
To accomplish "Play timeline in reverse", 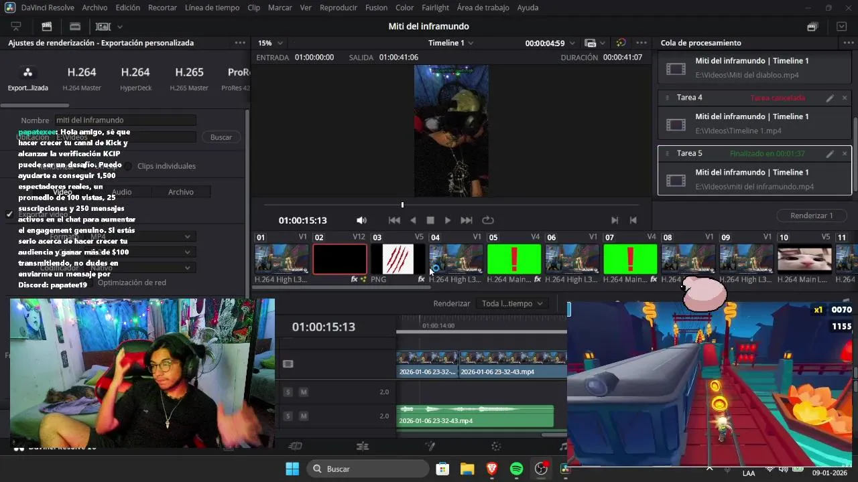I will point(413,220).
